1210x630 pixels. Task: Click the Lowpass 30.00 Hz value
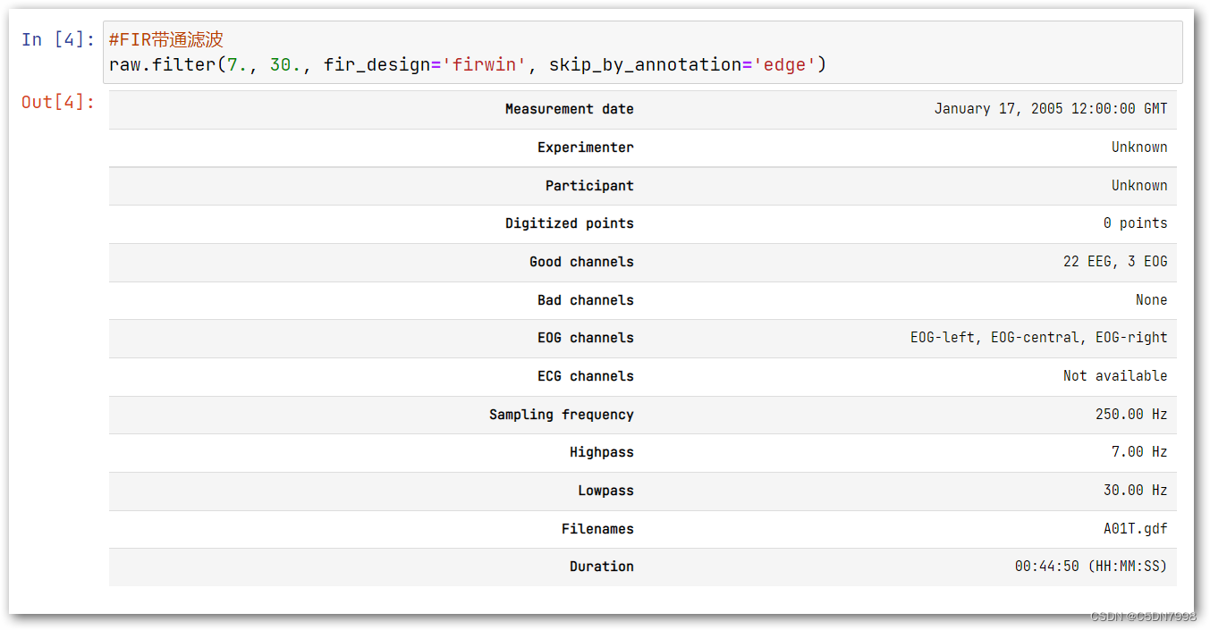coord(1135,491)
